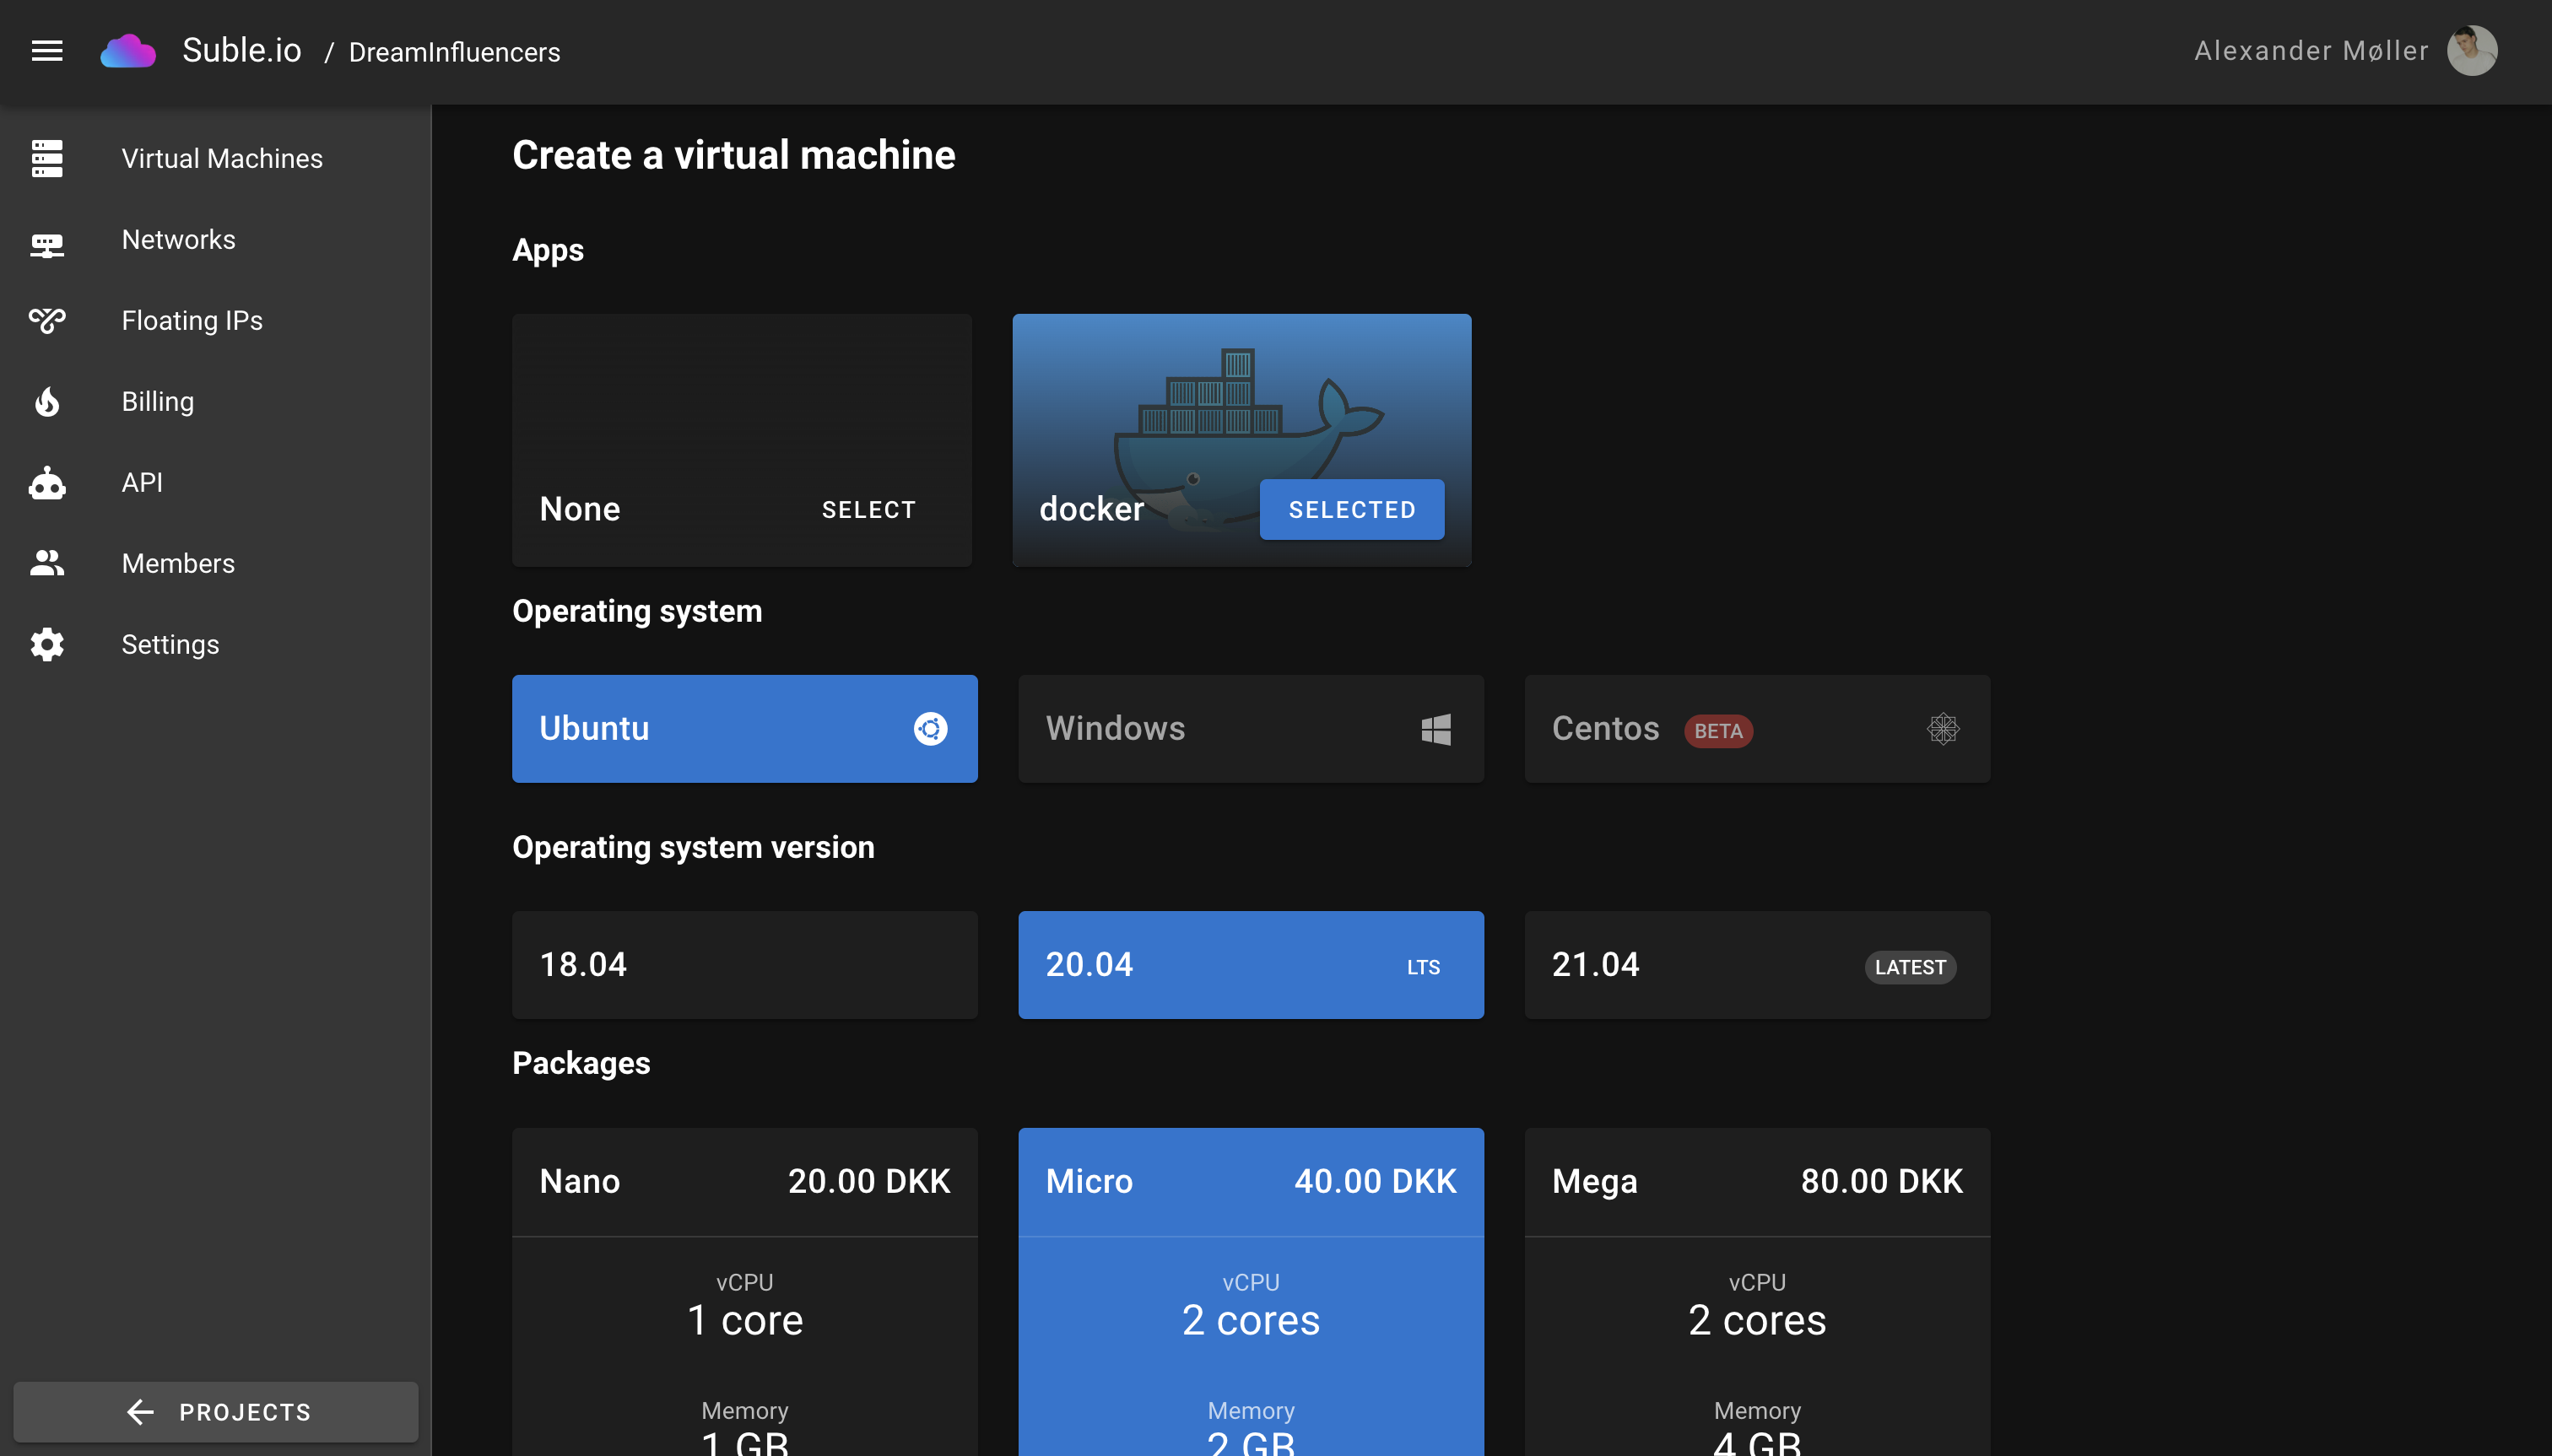Select the Centos BETA operating system
The height and width of the screenshot is (1456, 2552).
click(1757, 729)
